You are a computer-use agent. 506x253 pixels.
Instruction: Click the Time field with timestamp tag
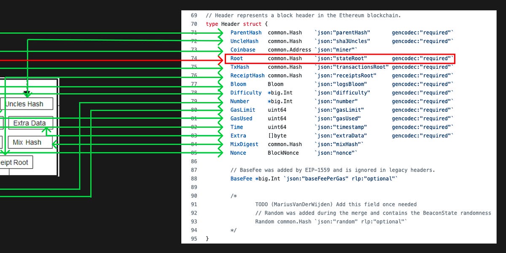coord(237,127)
